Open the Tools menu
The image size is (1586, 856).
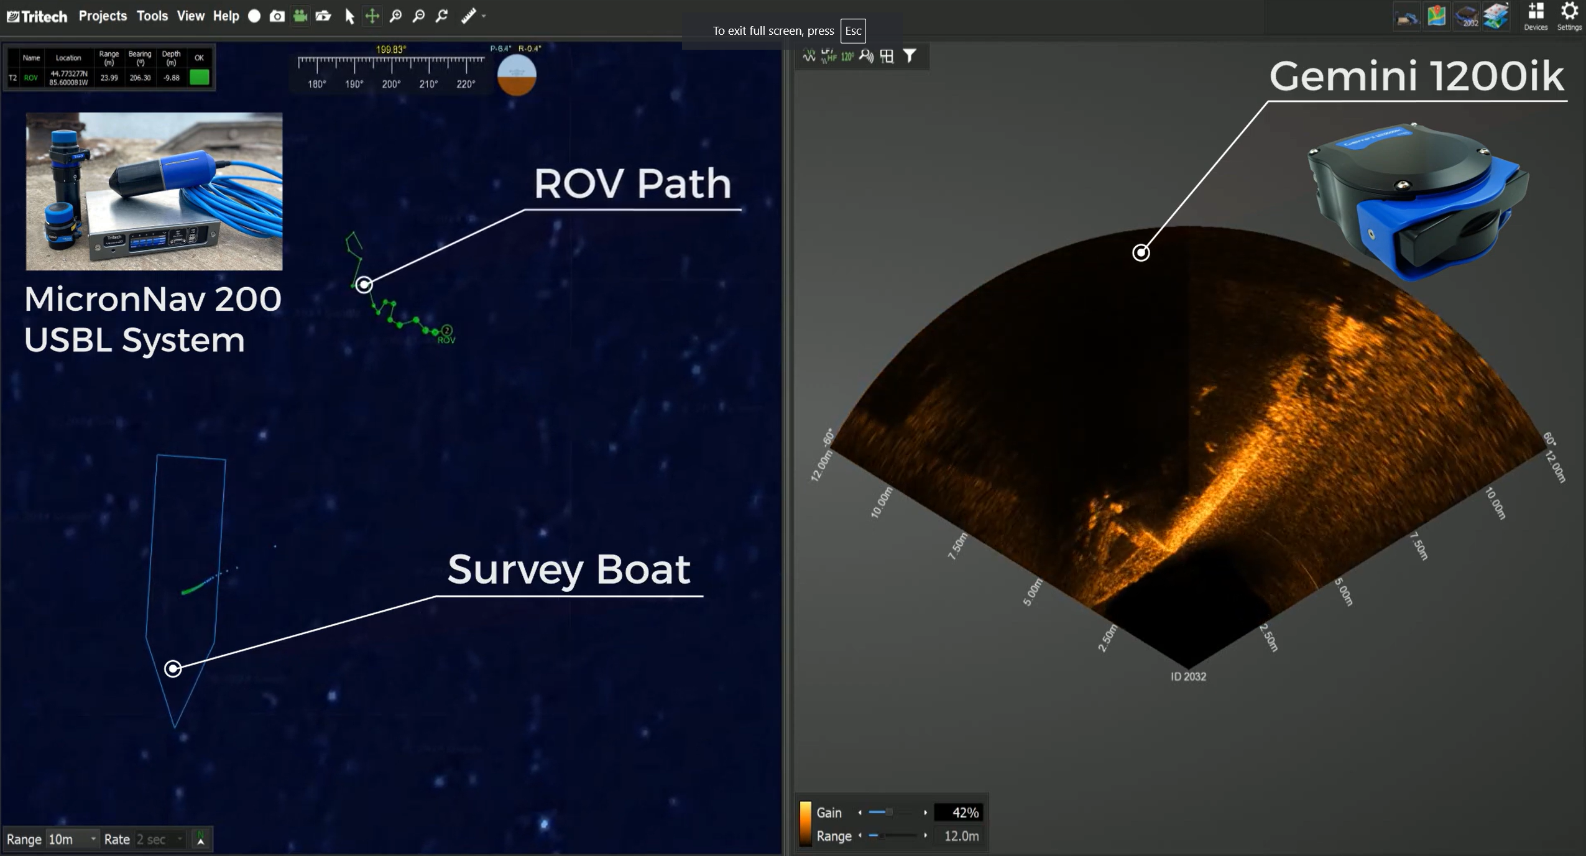(x=152, y=16)
